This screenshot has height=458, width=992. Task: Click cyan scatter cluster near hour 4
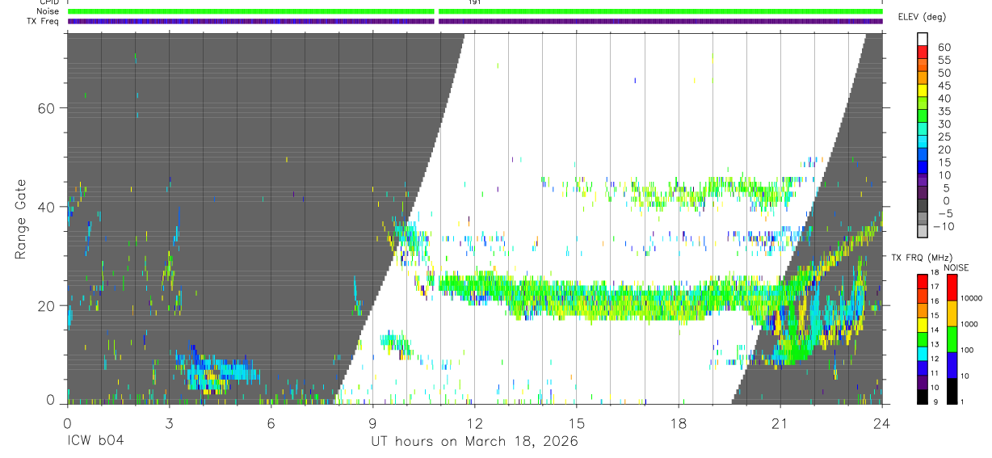[216, 372]
